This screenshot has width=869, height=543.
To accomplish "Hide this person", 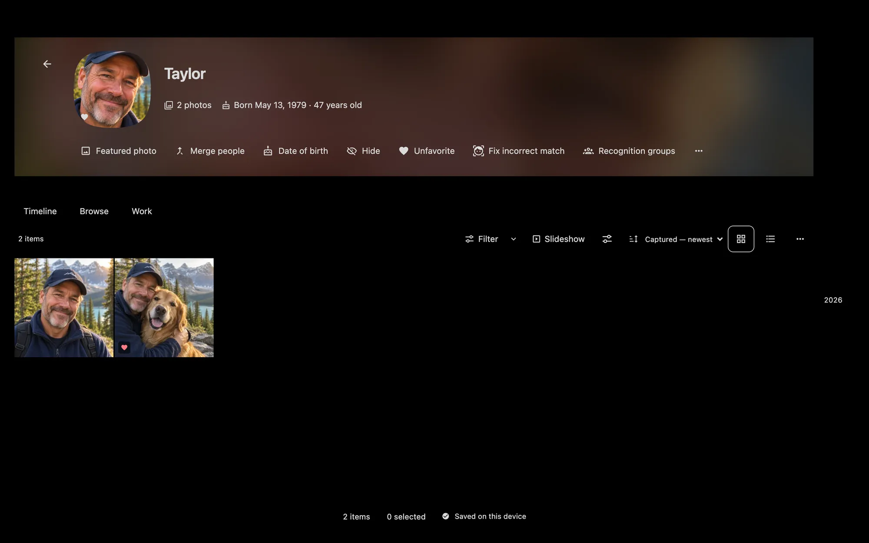I will [x=363, y=151].
